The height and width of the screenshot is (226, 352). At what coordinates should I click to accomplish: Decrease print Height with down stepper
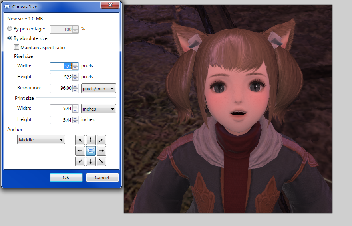(75, 122)
